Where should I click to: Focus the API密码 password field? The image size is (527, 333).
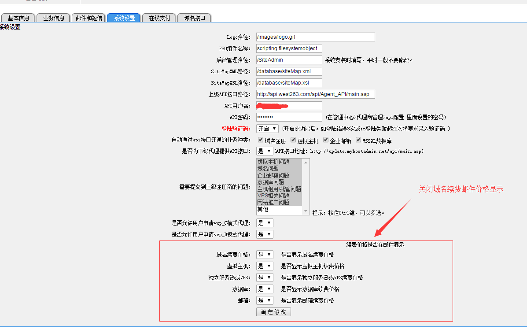click(289, 117)
